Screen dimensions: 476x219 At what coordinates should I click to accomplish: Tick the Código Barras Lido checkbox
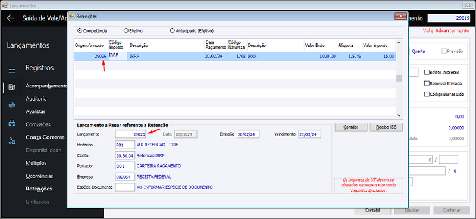pos(427,94)
